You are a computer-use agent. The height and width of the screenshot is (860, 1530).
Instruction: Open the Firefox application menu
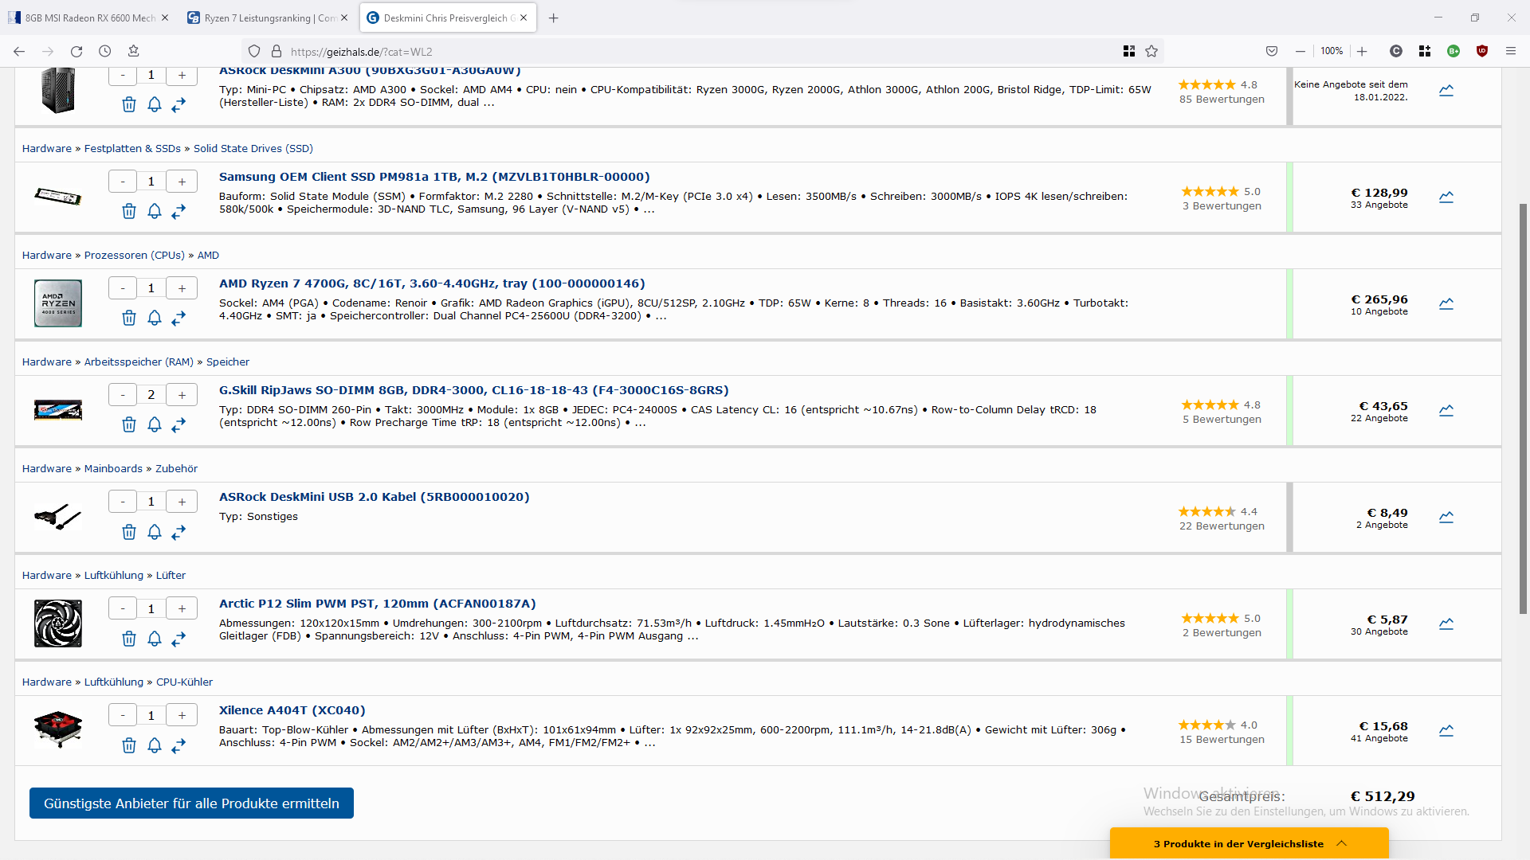[x=1511, y=51]
